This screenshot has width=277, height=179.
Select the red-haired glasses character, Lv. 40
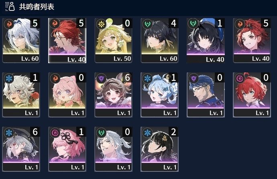tap(67, 40)
